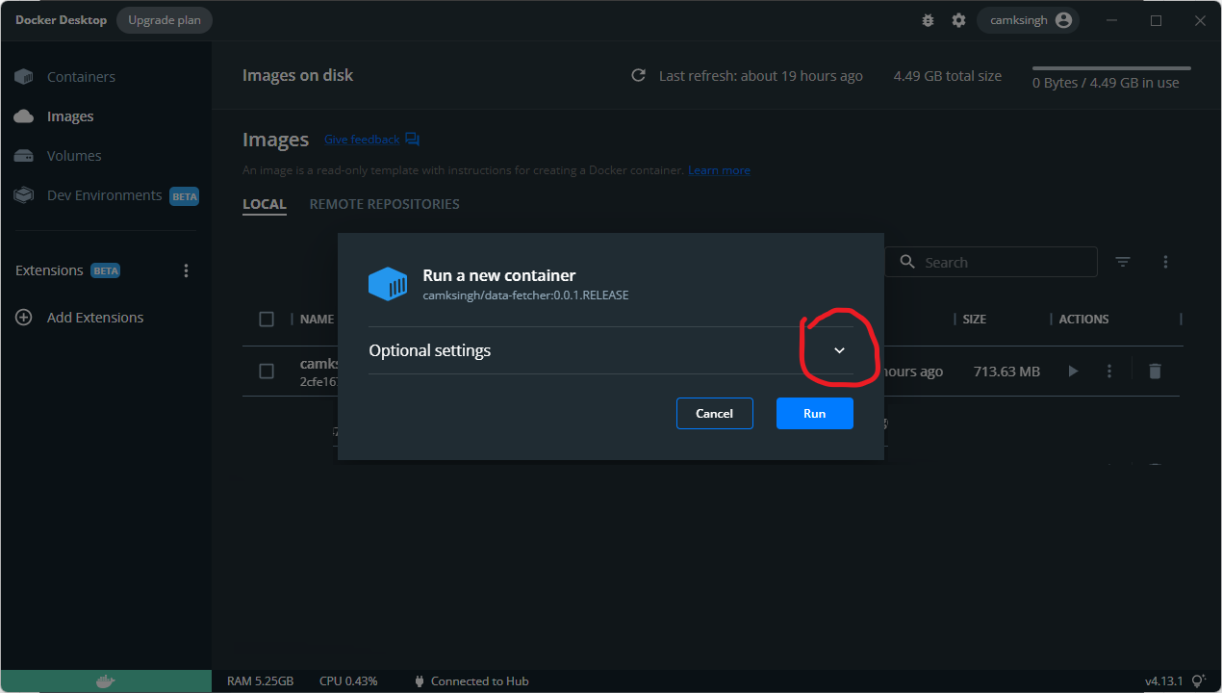Click the Add Extensions item

click(x=95, y=318)
